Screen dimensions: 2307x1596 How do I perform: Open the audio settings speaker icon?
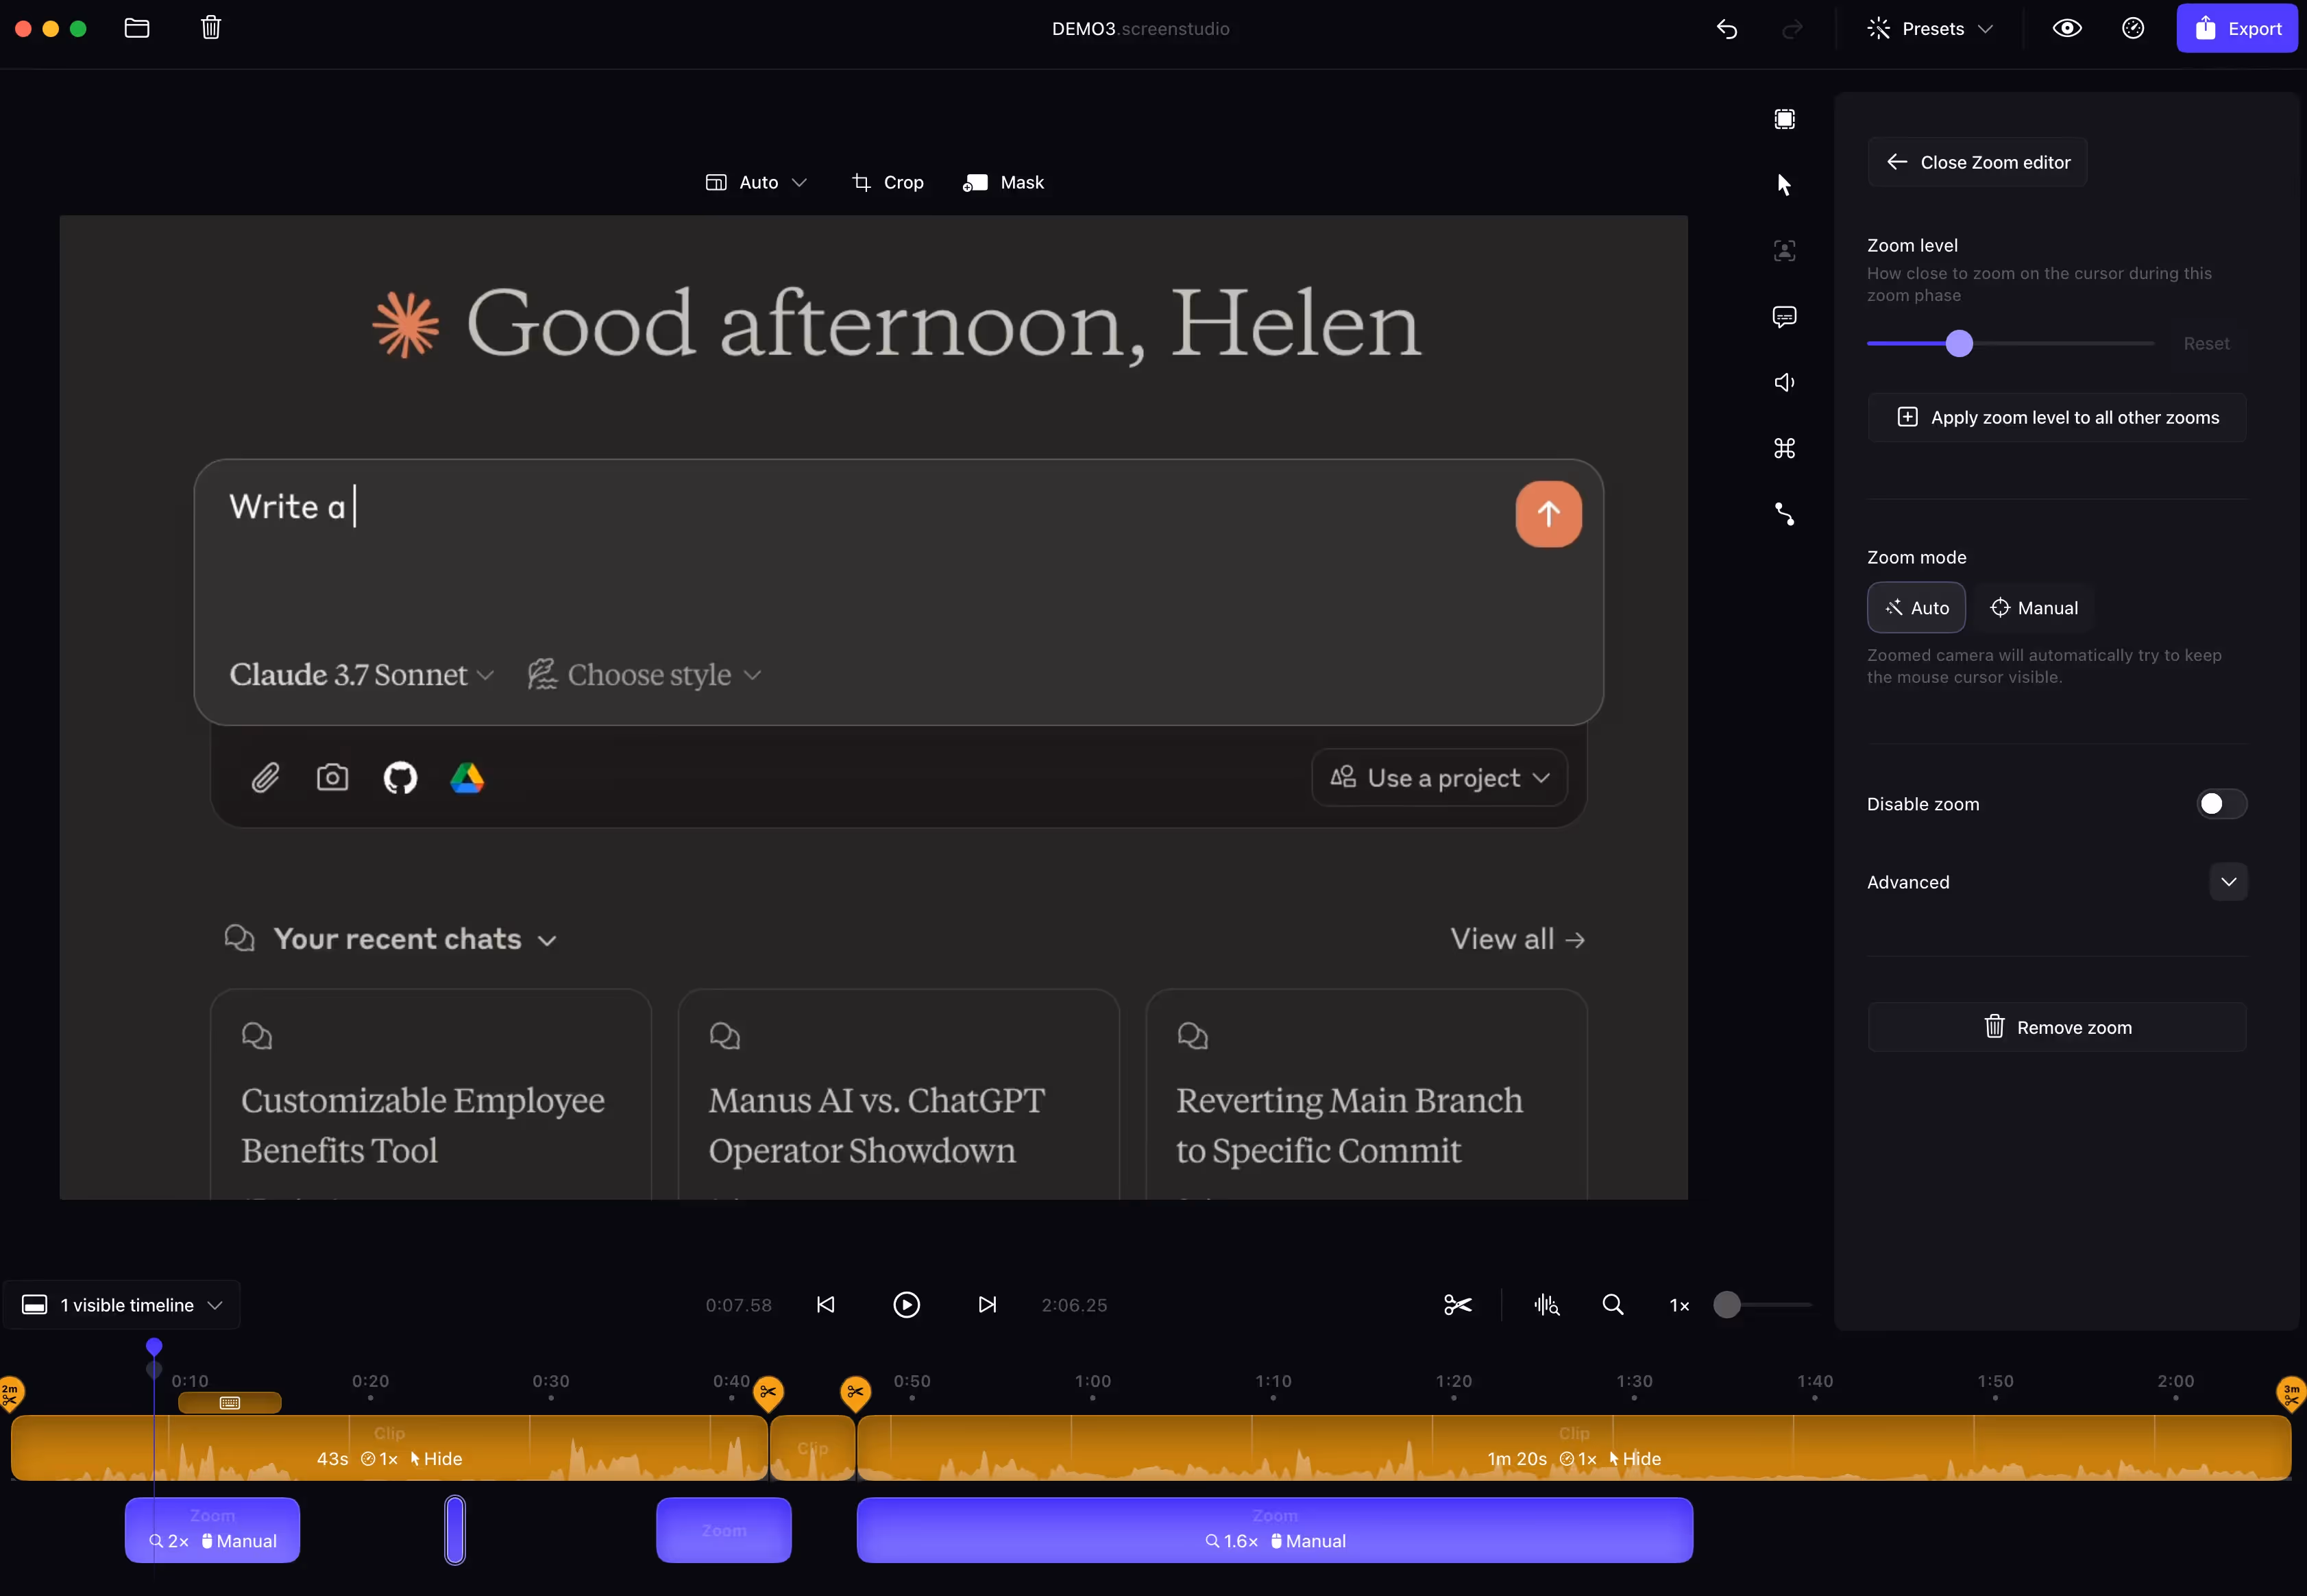pyautogui.click(x=1784, y=382)
